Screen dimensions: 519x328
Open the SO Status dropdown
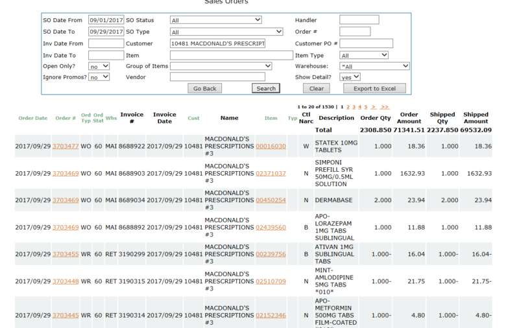pos(216,20)
